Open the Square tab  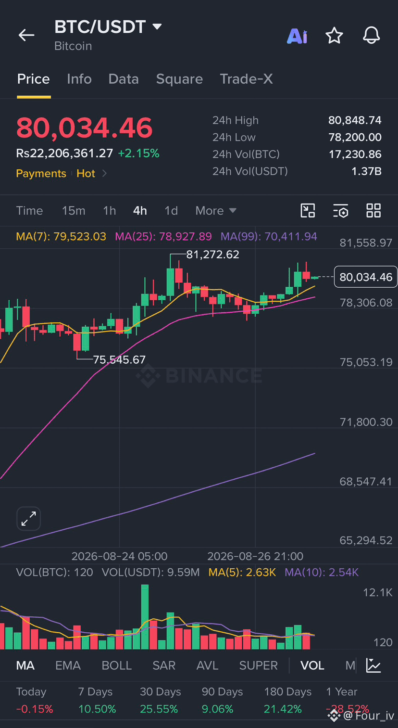tap(179, 79)
